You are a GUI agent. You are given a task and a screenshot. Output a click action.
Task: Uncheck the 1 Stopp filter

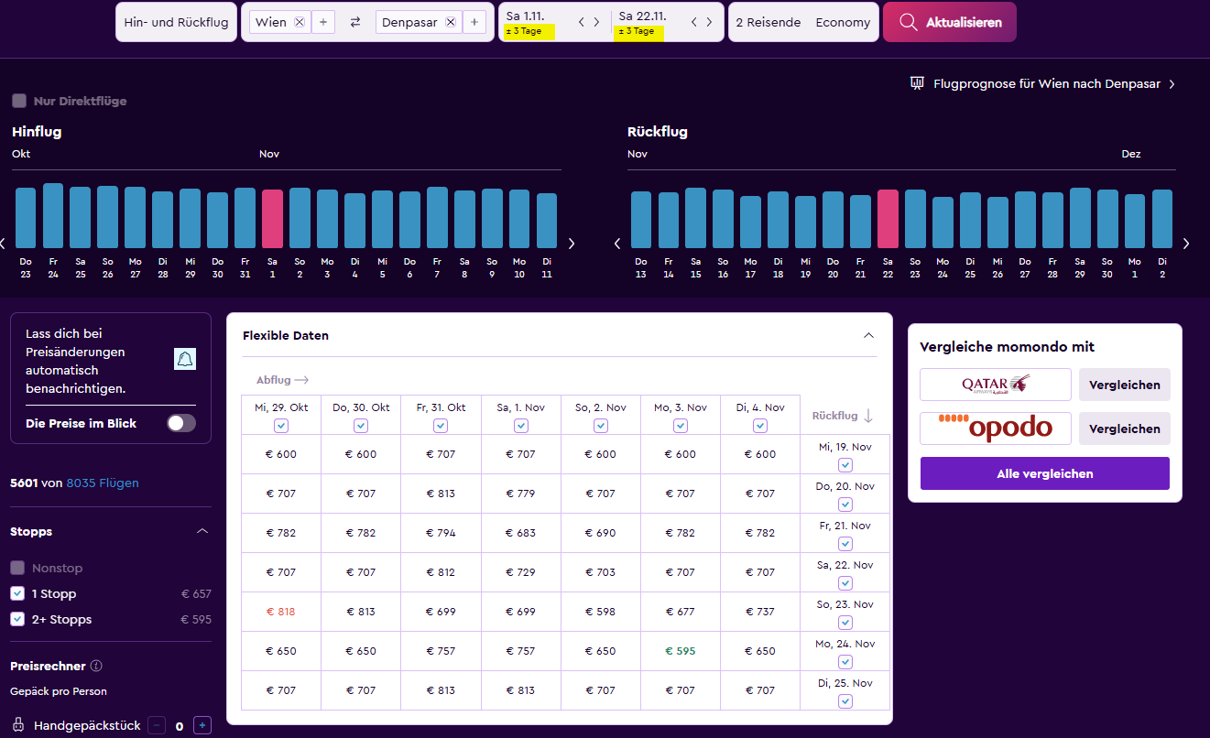pyautogui.click(x=17, y=594)
